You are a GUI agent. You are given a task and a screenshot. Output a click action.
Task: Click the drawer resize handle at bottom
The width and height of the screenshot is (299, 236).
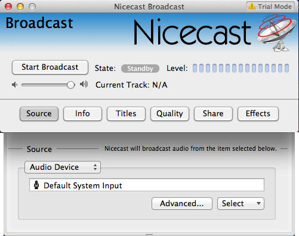[149, 234]
